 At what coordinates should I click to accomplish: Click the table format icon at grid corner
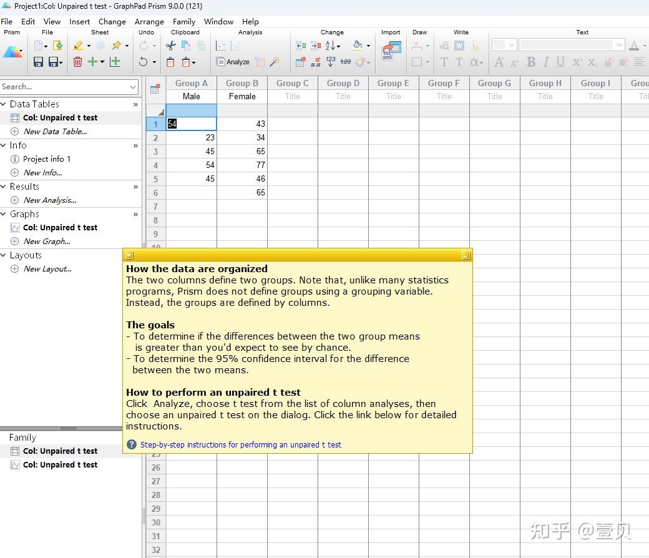155,89
